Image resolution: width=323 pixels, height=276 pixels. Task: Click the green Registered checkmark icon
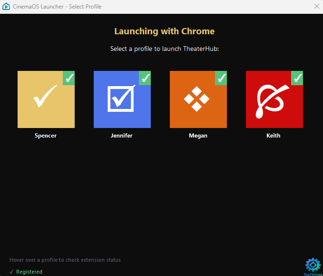pyautogui.click(x=11, y=272)
